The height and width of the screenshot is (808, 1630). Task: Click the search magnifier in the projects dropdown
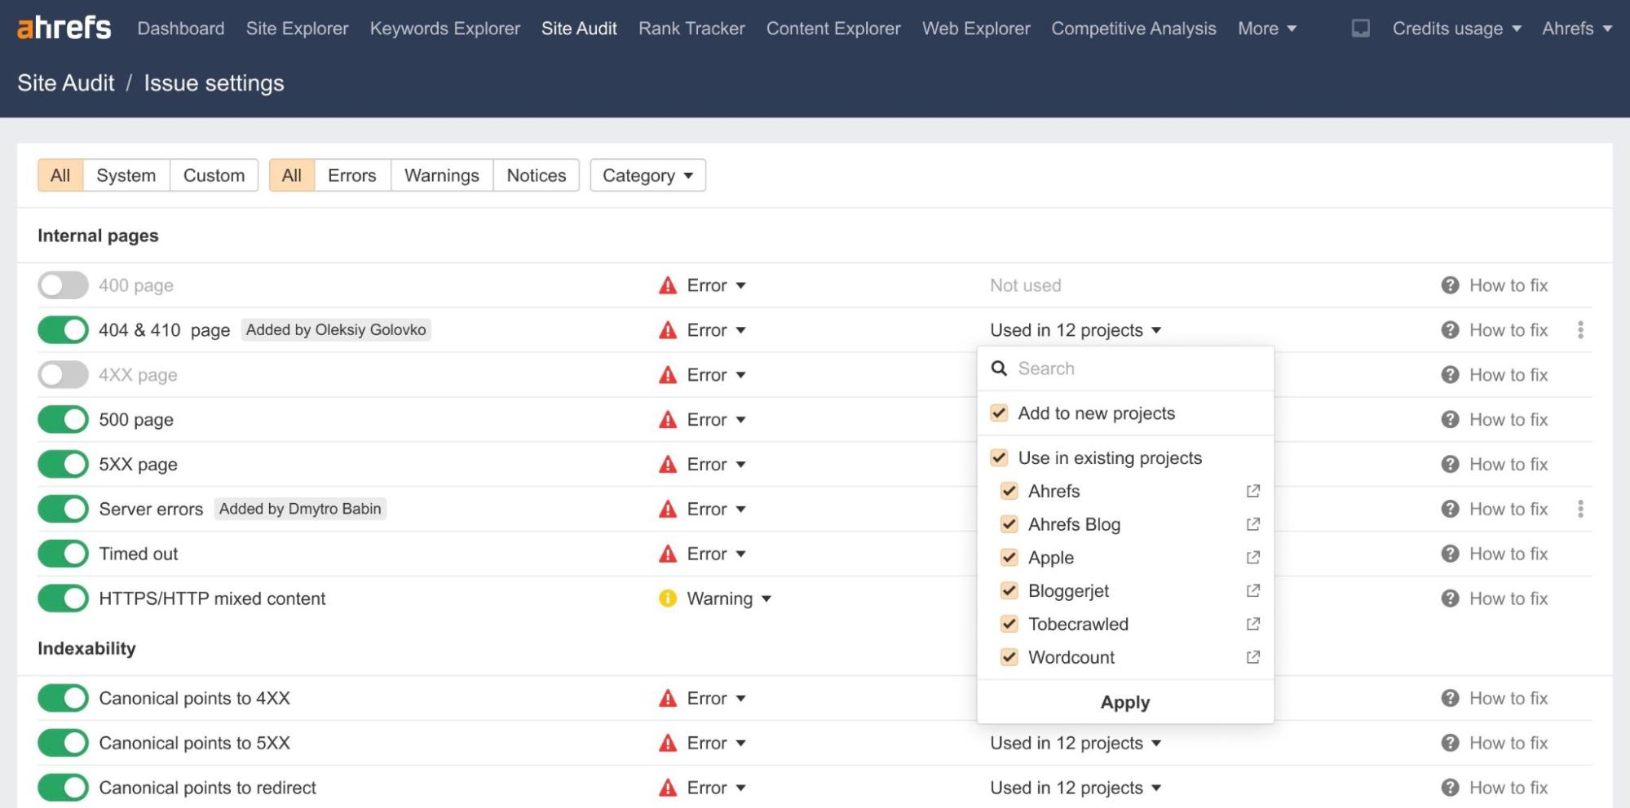[x=999, y=369]
